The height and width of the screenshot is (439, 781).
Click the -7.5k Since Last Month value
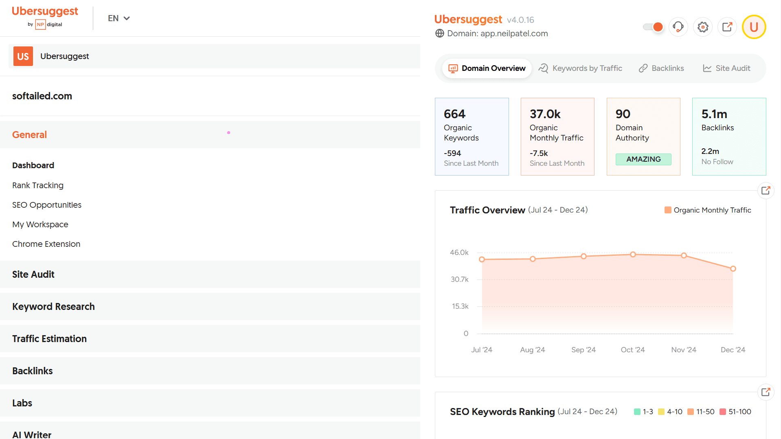point(539,154)
